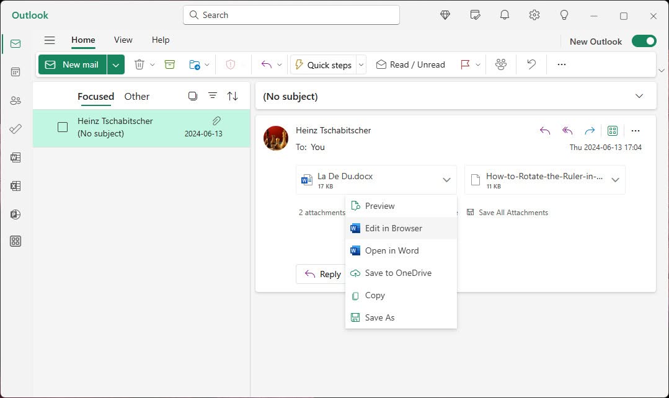Toggle the hamburger navigation pane button
Viewport: 669px width, 398px height.
point(50,40)
